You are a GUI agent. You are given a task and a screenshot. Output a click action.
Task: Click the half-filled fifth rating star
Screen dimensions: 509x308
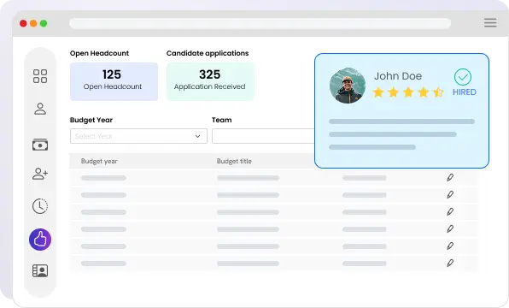click(x=438, y=92)
